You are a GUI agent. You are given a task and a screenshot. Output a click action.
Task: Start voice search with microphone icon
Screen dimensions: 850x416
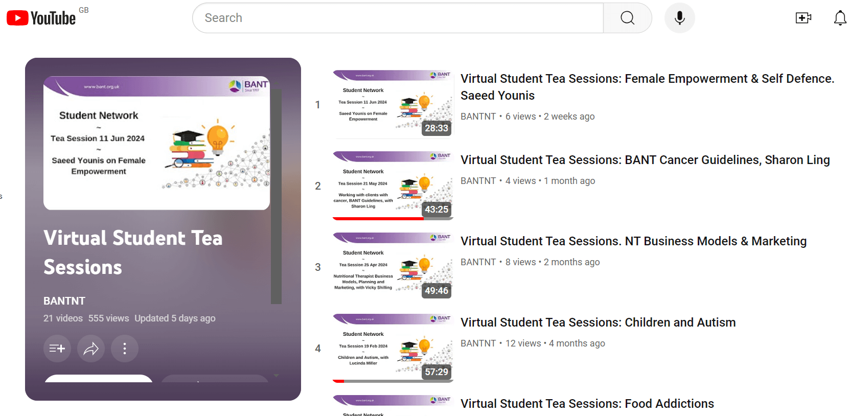(679, 18)
